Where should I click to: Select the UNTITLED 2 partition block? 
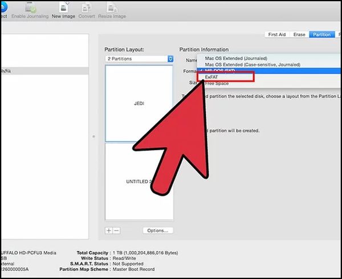tap(140, 181)
